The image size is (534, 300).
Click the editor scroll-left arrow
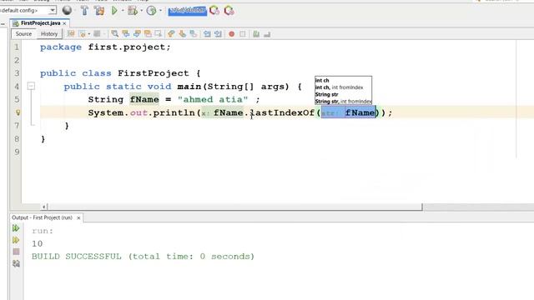point(43,207)
